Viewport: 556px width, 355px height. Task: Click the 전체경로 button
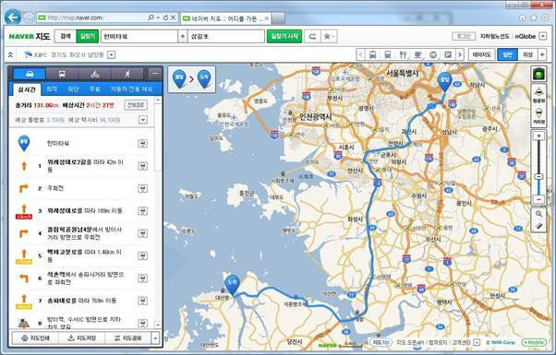tap(136, 105)
